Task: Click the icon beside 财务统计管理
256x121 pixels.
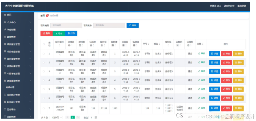Action: tap(5, 102)
